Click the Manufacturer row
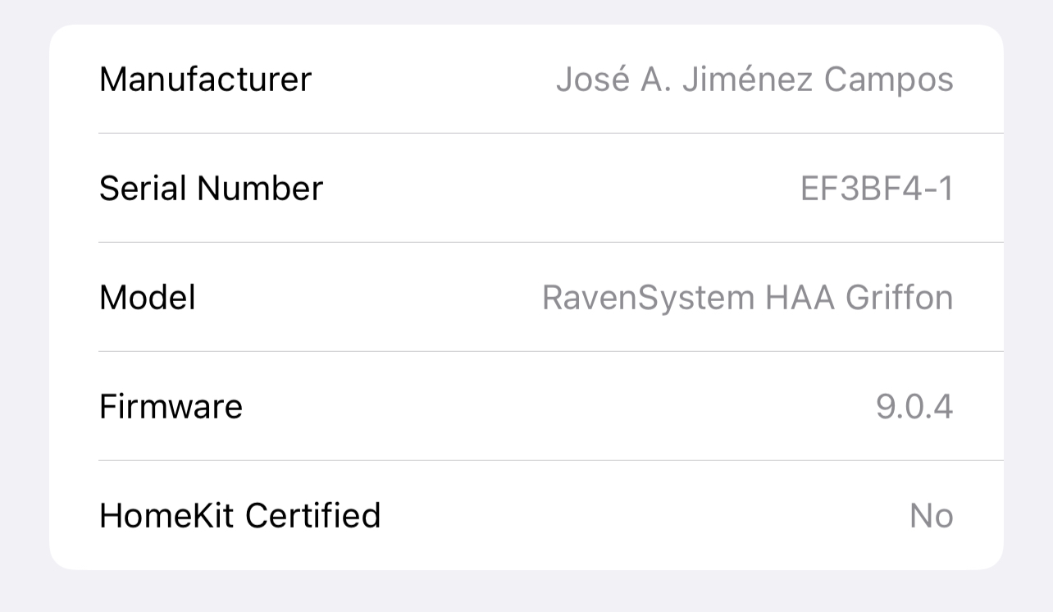 click(525, 79)
